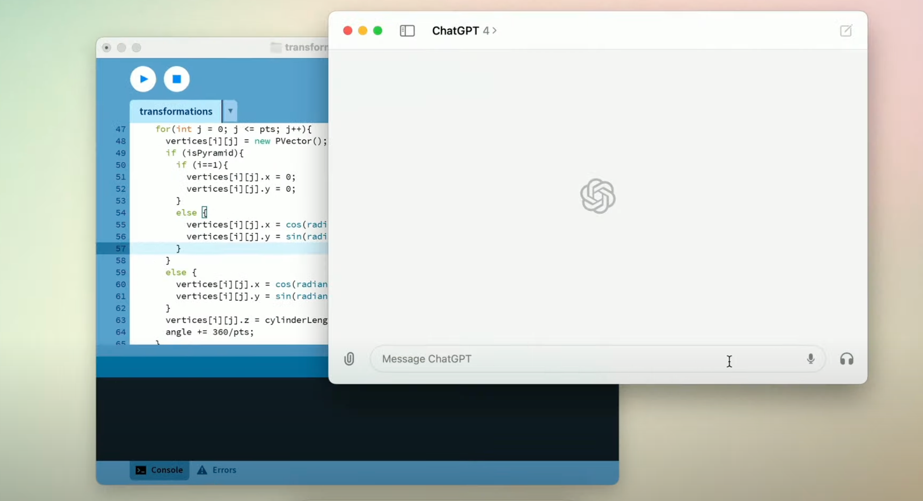
Task: Toggle the ChatGPT sidebar
Action: click(x=407, y=31)
